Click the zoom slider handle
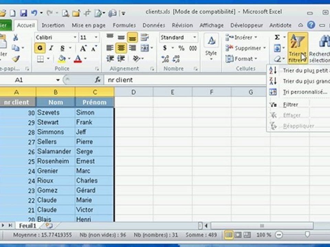The width and height of the screenshot is (330, 247). (x=307, y=234)
